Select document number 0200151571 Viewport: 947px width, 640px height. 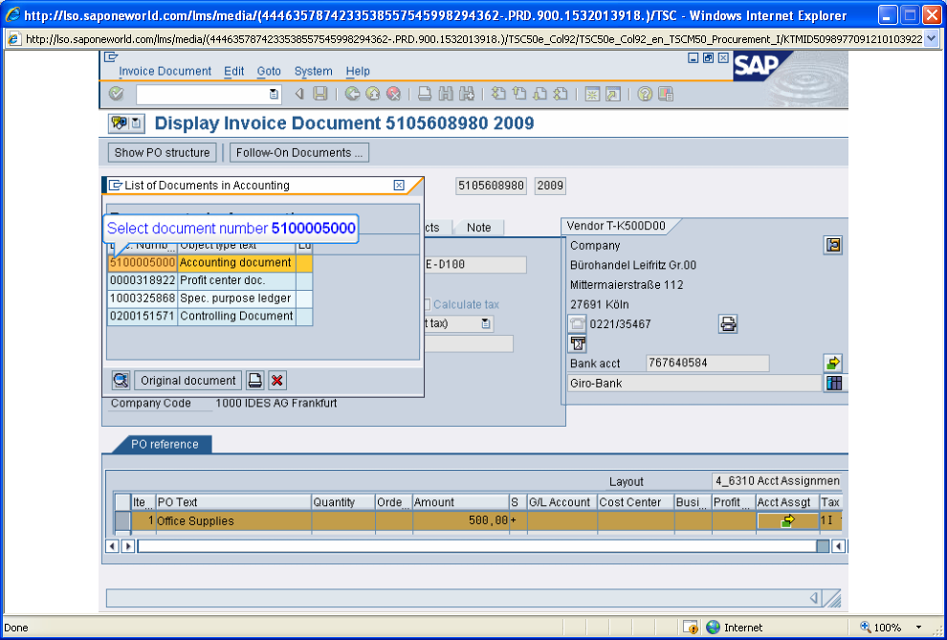pos(143,316)
